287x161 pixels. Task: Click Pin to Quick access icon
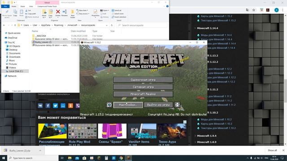(7, 14)
